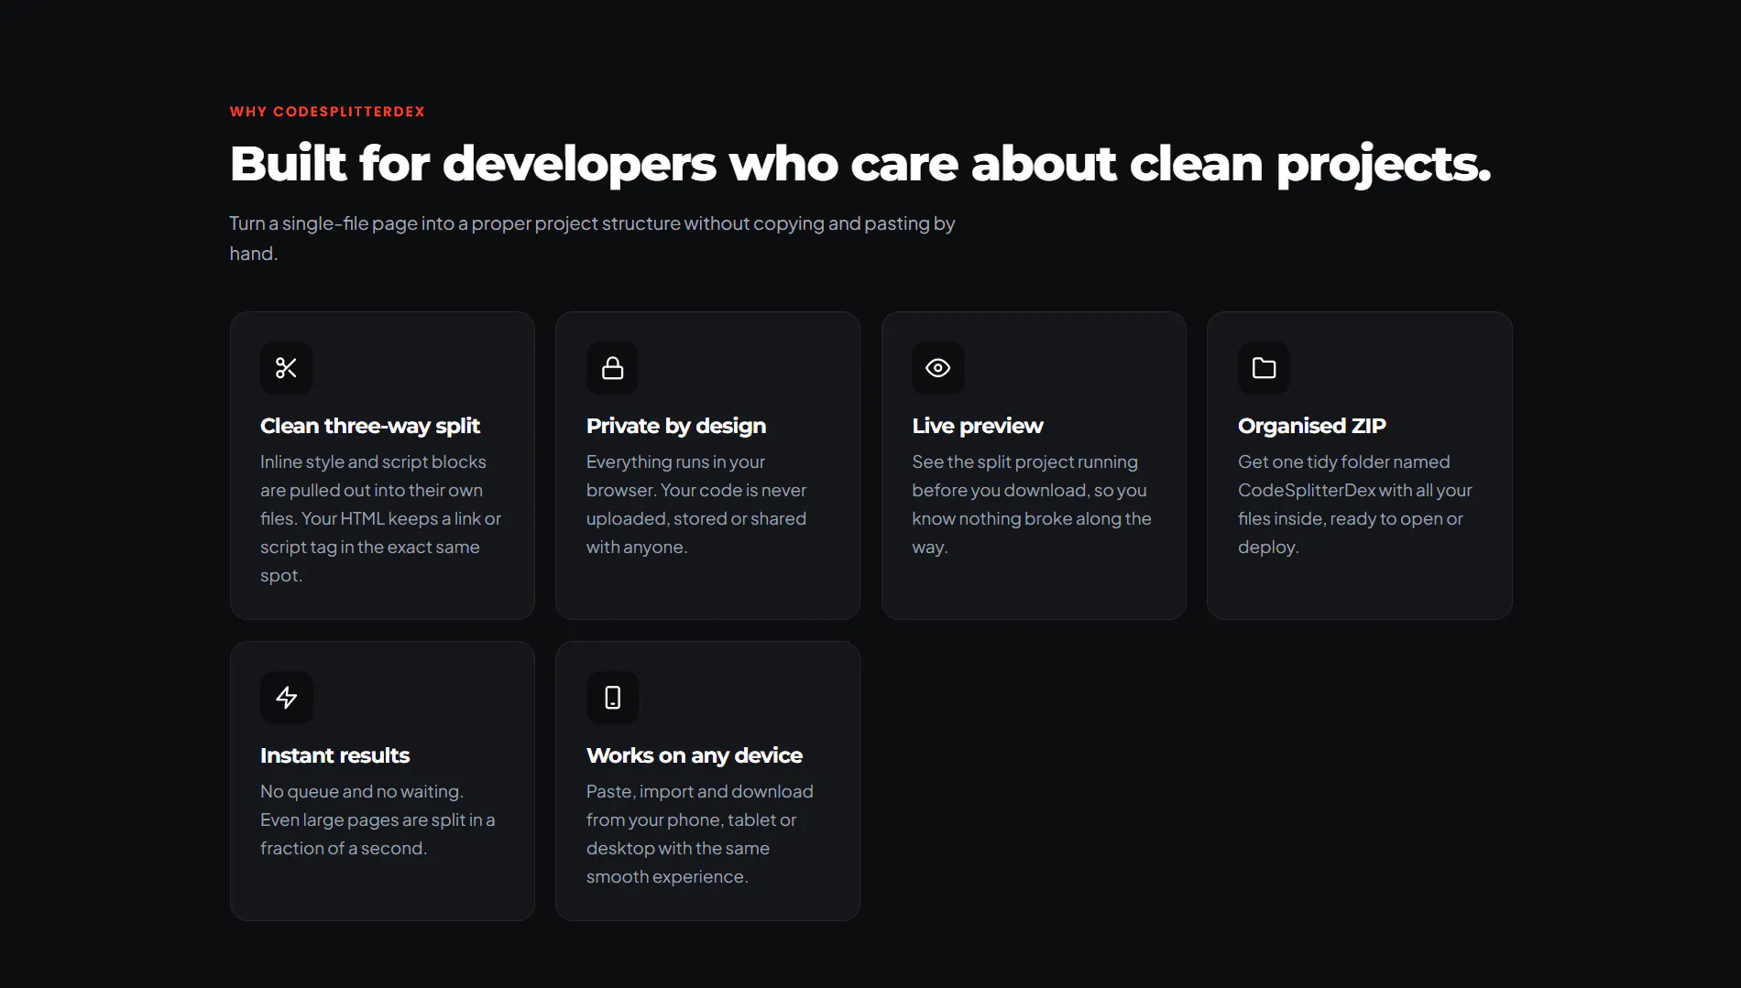This screenshot has height=988, width=1741.
Task: Select the Clean three-way split heading
Action: pos(370,426)
